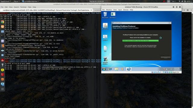The width and height of the screenshot is (193, 108).
Task: Open Recycle Bin on the Windows 7 desktop
Action: tap(105, 15)
